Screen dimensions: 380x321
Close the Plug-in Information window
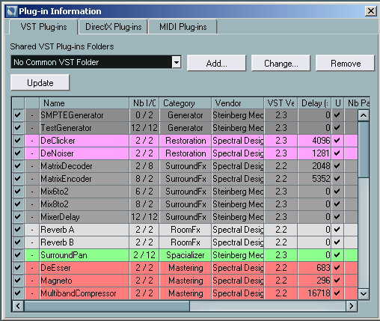pos(371,11)
